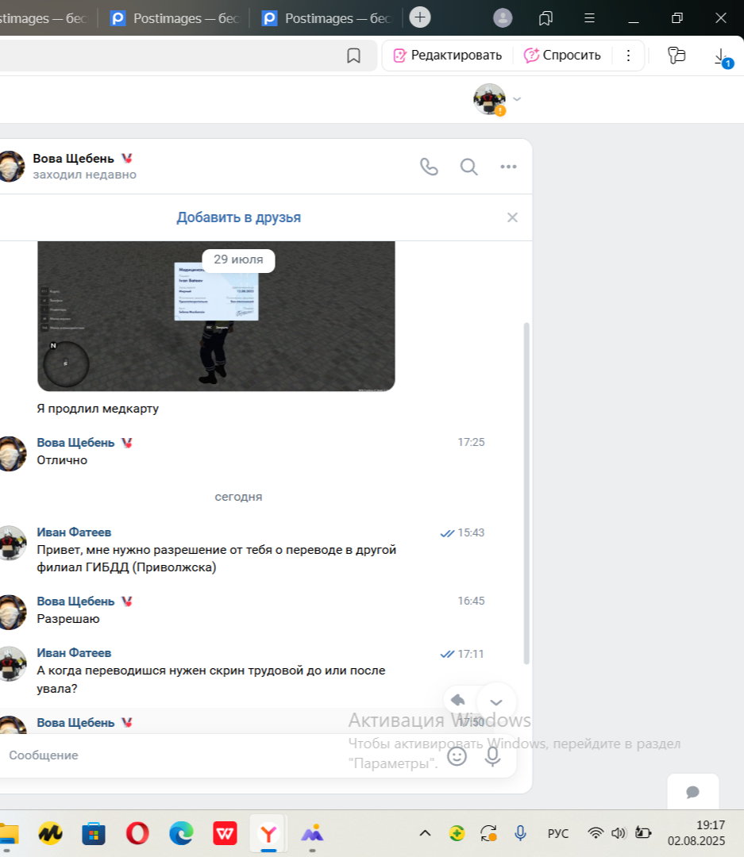Bookmark the page via address bar icon

tap(353, 56)
